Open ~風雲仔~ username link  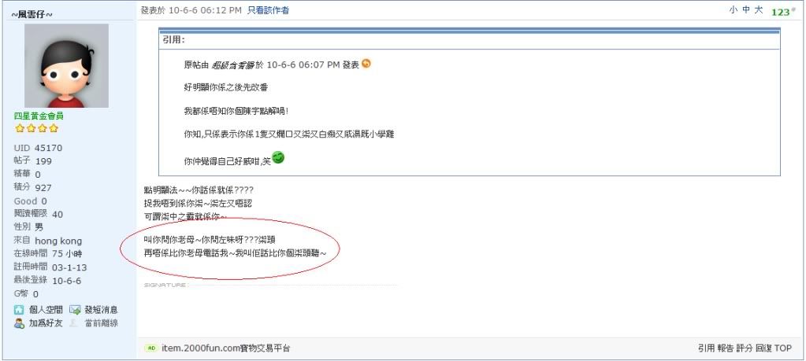point(32,14)
